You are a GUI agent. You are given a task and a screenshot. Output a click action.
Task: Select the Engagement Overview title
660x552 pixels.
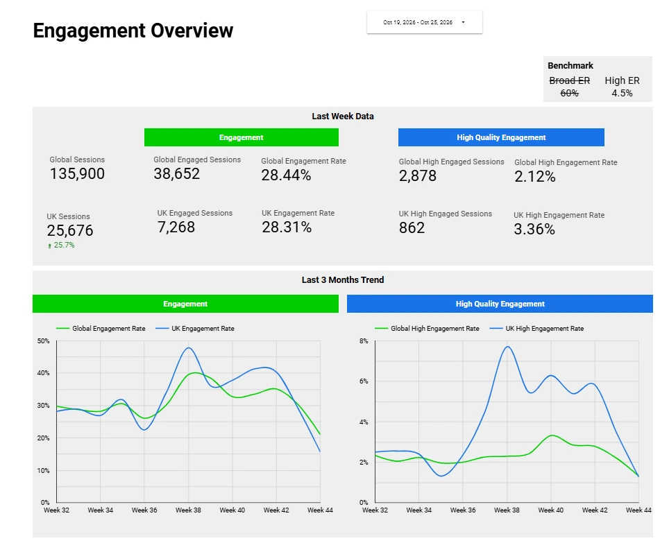tap(133, 31)
